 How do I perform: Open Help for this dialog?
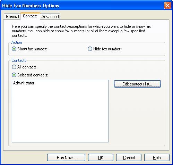point(157,158)
